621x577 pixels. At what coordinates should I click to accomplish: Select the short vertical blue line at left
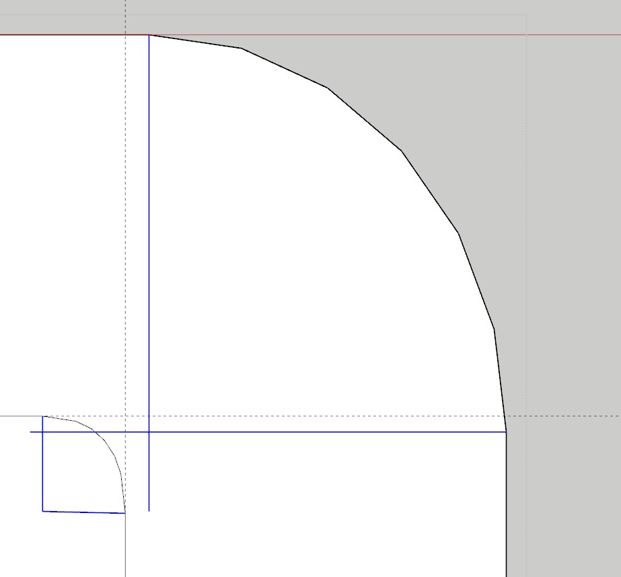(x=42, y=471)
